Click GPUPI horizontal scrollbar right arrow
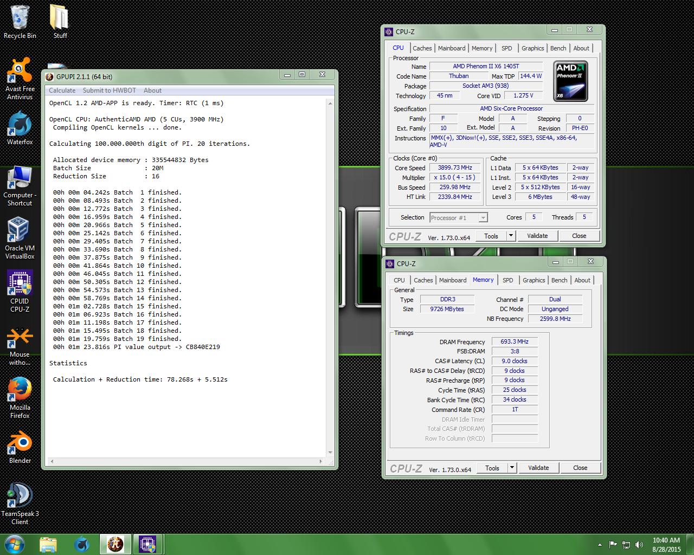The width and height of the screenshot is (694, 555). point(321,462)
